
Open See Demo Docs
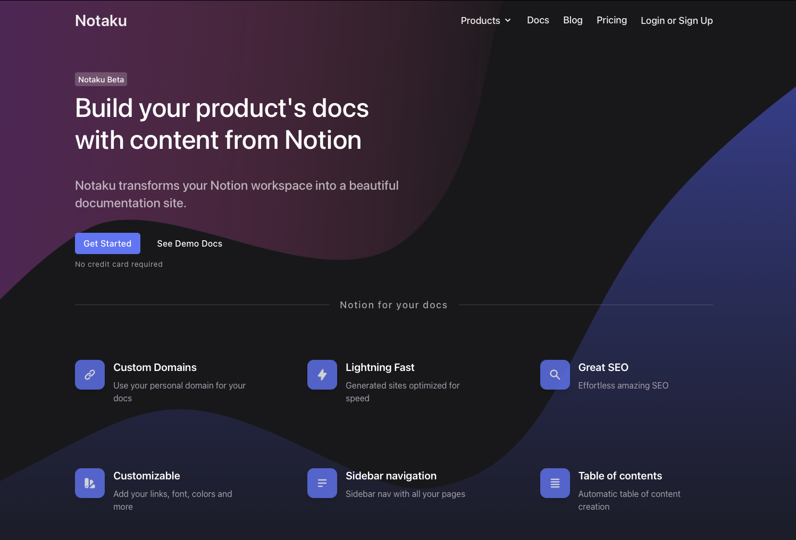click(x=190, y=243)
